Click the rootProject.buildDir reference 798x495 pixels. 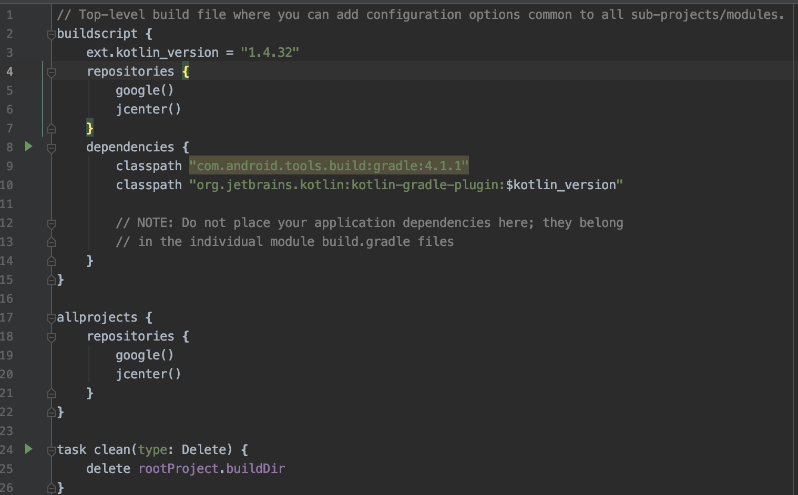[x=212, y=469]
